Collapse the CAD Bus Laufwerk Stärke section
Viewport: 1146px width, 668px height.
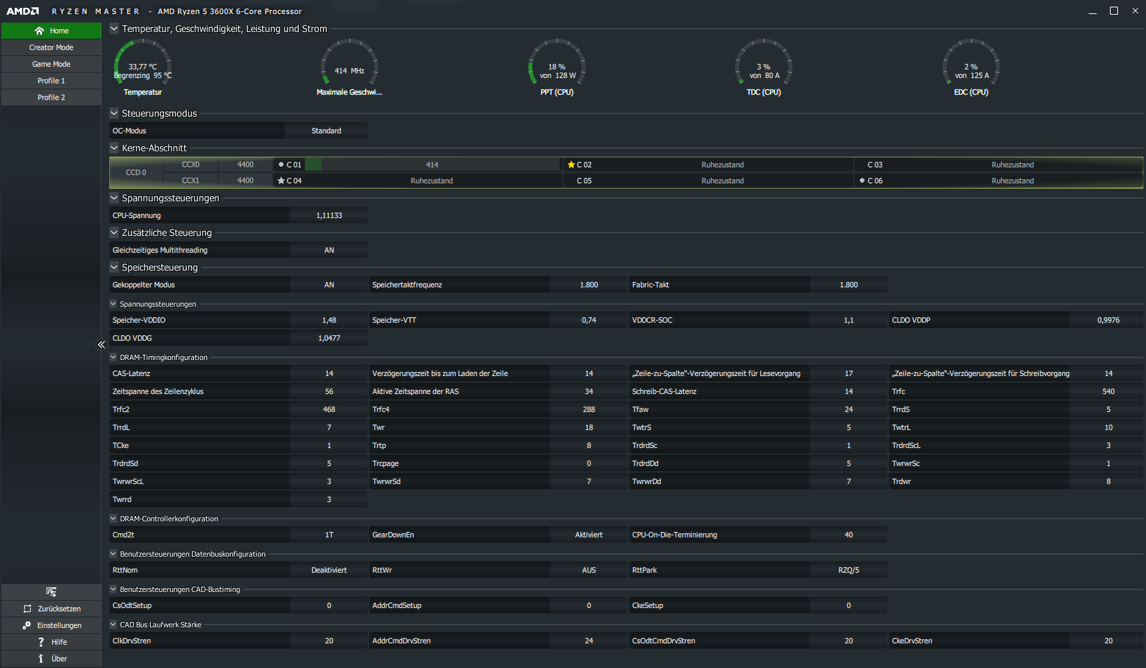113,625
